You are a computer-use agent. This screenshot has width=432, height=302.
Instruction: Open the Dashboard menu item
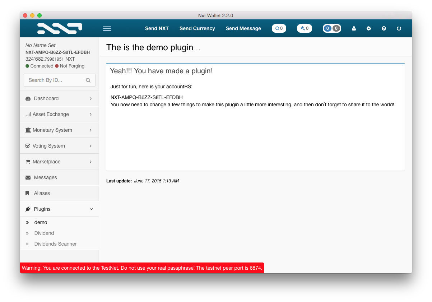[x=60, y=98]
